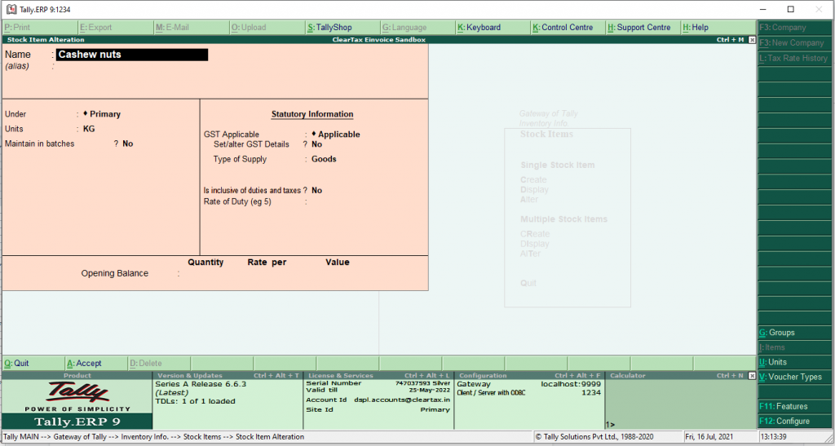Screen dimensions: 835x446
Task: Click the Tally Power of Simplicity logo
Action: tap(77, 396)
